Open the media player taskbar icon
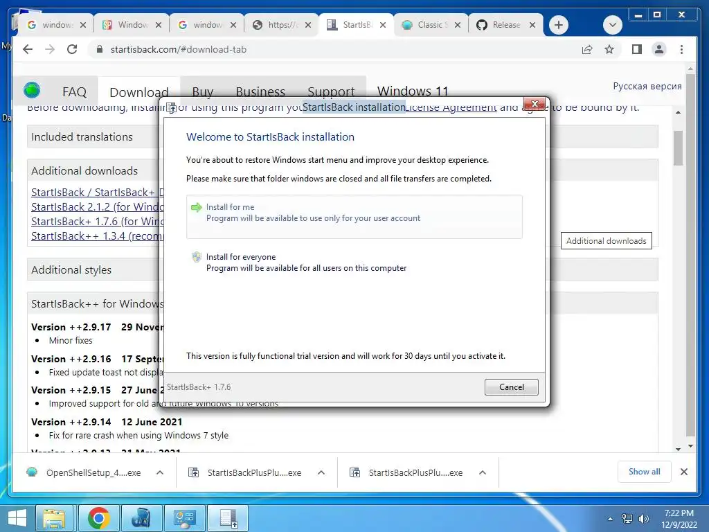The height and width of the screenshot is (532, 709). pos(141,518)
